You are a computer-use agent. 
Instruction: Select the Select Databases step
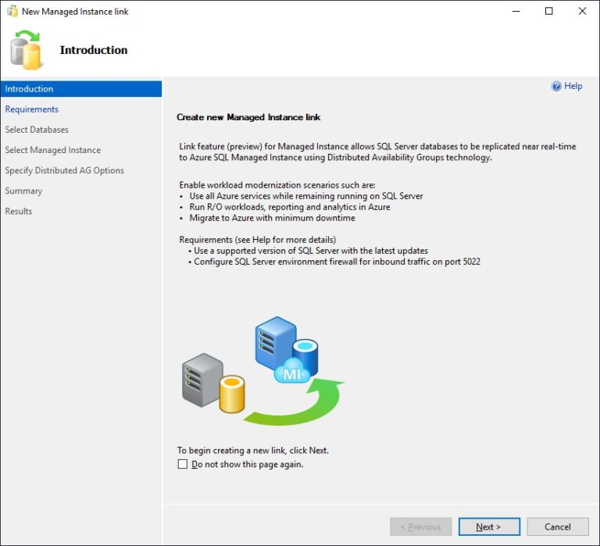tap(37, 130)
